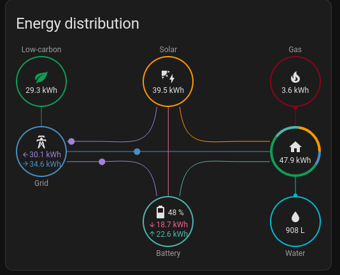The height and width of the screenshot is (275, 340).
Task: Click the battery 48 % charge label
Action: (176, 213)
